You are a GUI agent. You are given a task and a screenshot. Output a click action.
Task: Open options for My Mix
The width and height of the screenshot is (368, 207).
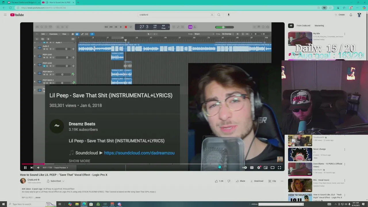pyautogui.click(x=345, y=34)
